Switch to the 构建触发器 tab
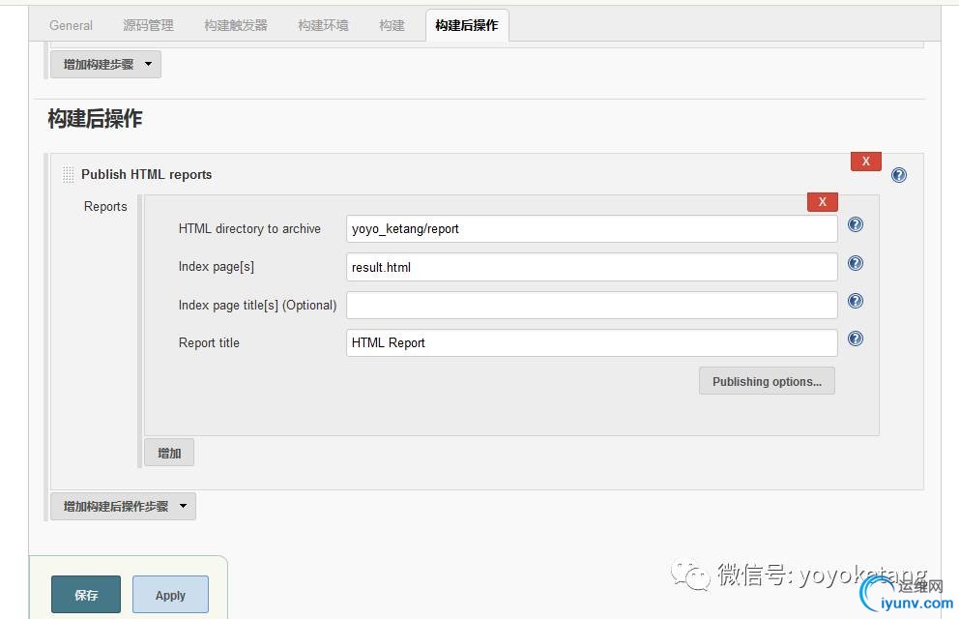Viewport: 959px width, 619px height. point(236,26)
